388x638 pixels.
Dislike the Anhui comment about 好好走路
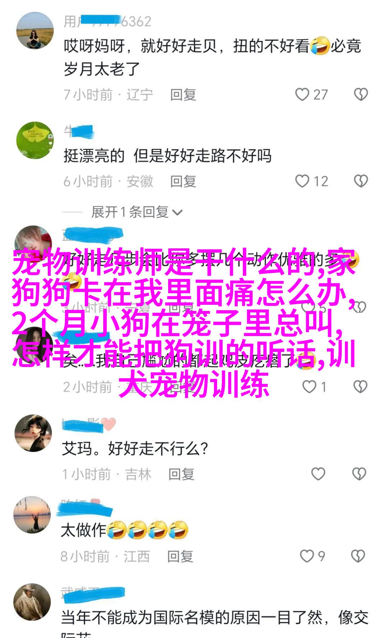pyautogui.click(x=361, y=181)
